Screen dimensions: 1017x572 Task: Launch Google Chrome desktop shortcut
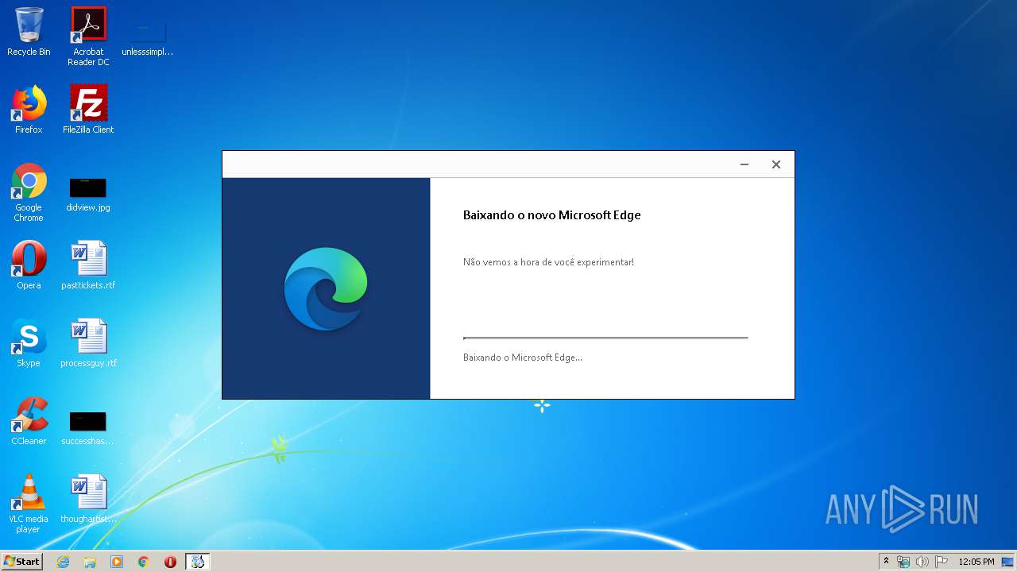[29, 192]
